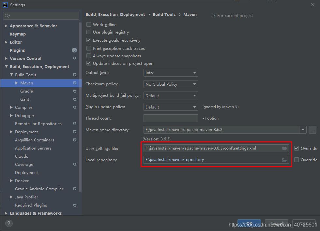Select Gradle under Build Tools
The width and height of the screenshot is (320, 231).
coord(26,91)
